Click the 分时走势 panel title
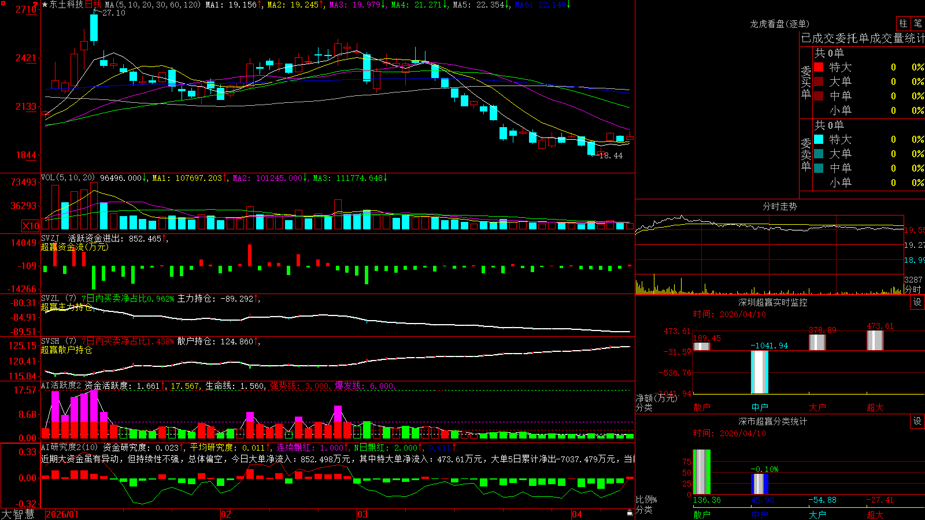 780,206
